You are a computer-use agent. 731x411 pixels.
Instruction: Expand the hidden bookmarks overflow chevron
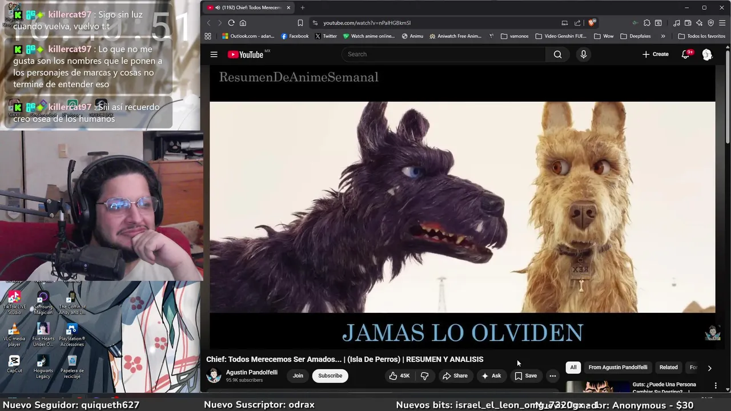[662, 36]
